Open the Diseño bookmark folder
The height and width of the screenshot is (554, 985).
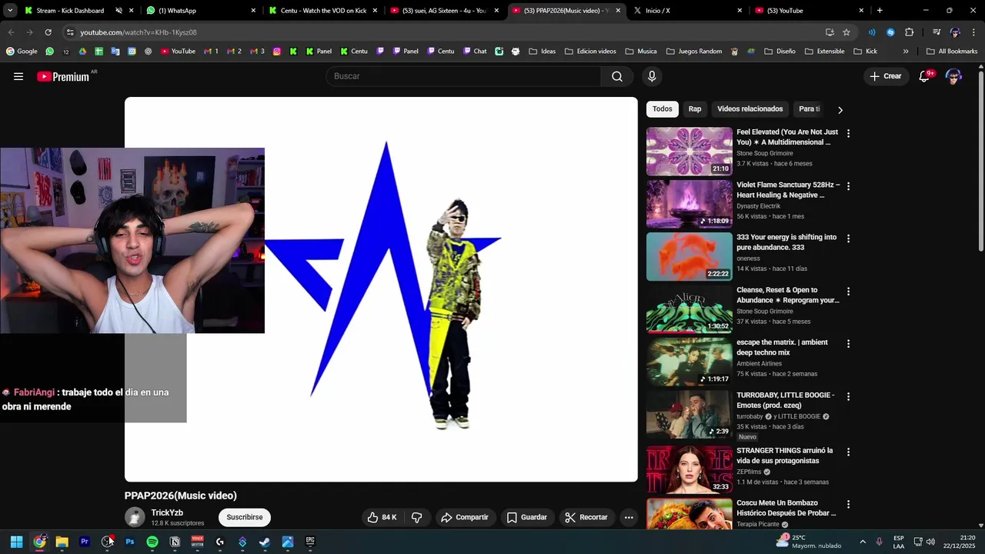pyautogui.click(x=780, y=52)
